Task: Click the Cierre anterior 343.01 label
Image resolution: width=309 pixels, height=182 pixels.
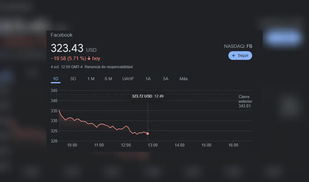Action: 245,101
